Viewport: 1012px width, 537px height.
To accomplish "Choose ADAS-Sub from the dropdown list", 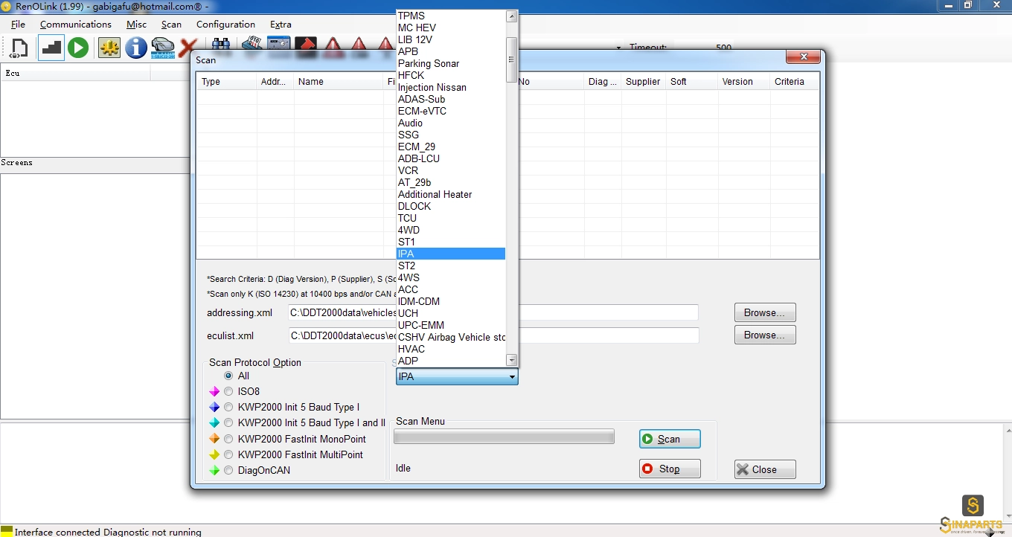I will click(451, 99).
